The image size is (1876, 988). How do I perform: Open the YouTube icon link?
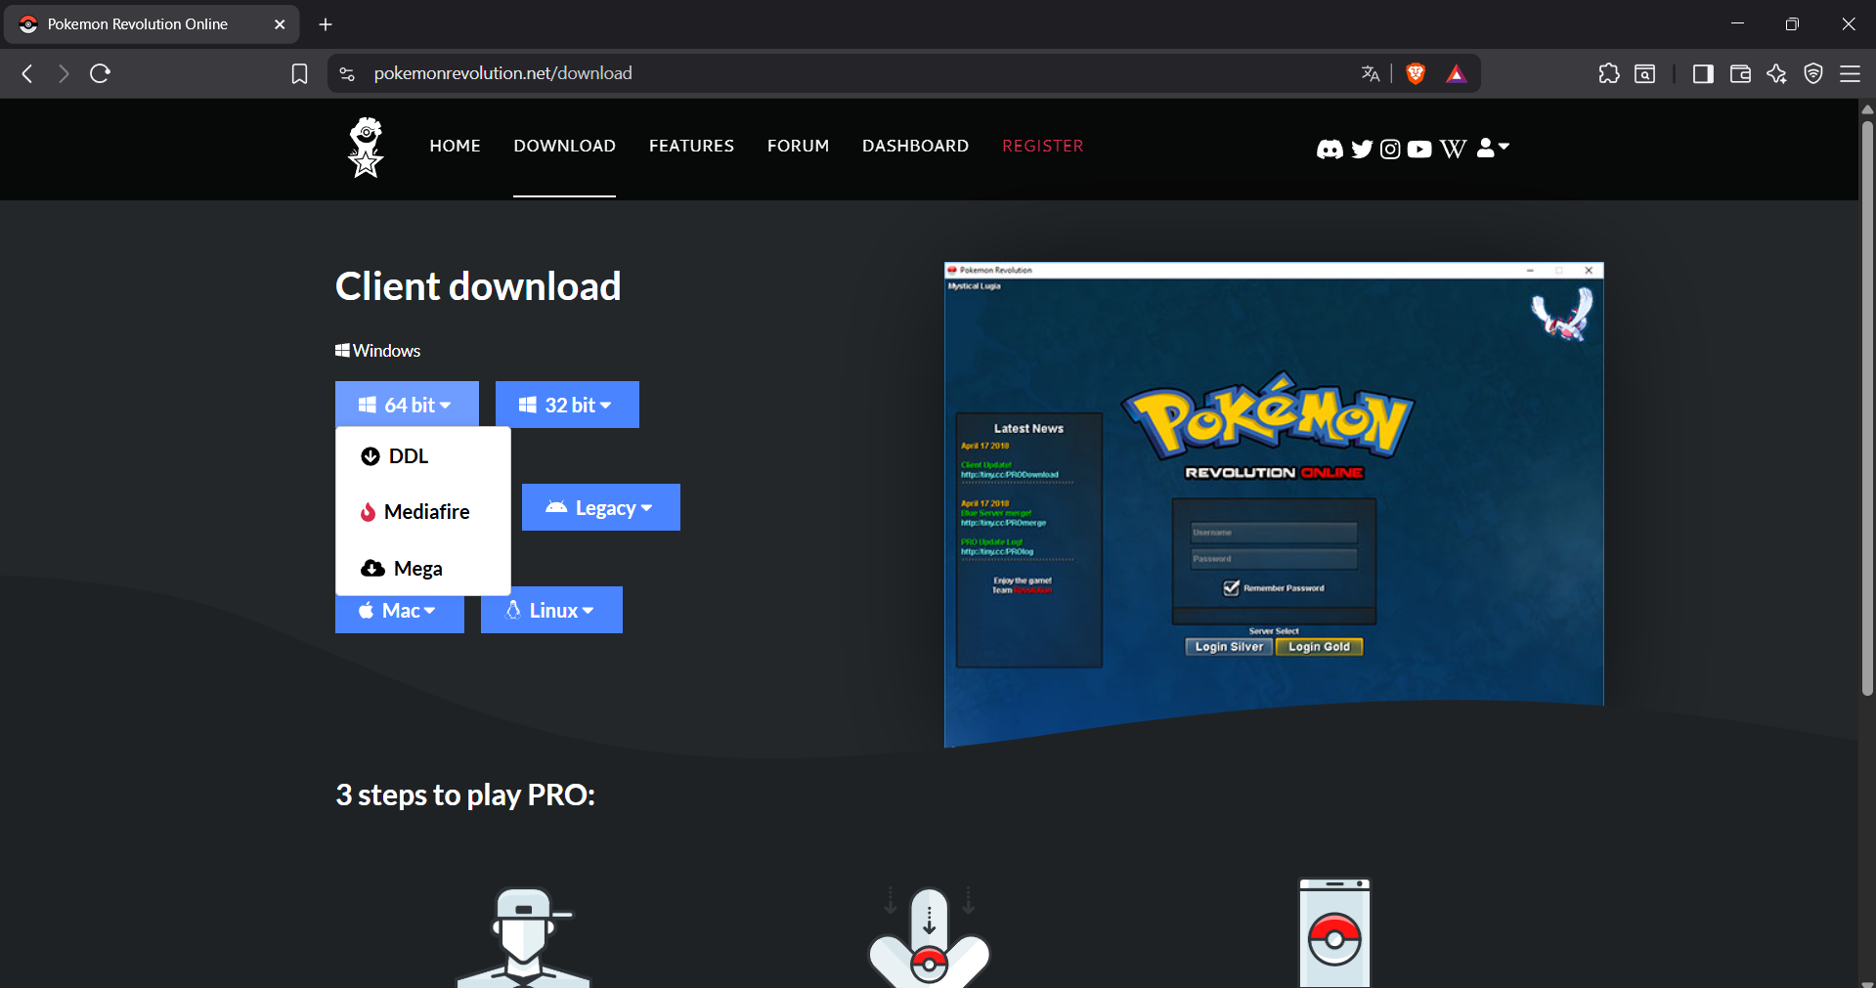[1419, 149]
